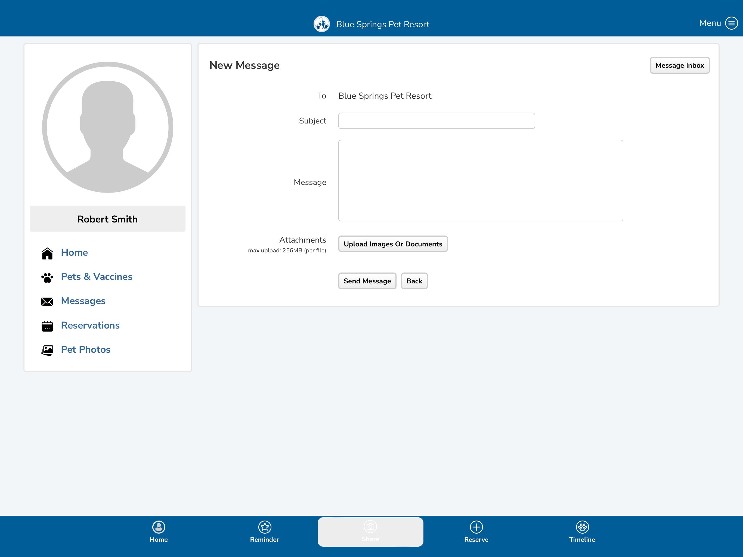Click the picture icon for Pet Photos
This screenshot has width=743, height=557.
47,350
